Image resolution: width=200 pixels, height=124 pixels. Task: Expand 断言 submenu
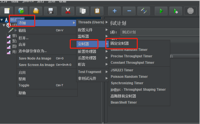pyautogui.click(x=93, y=64)
